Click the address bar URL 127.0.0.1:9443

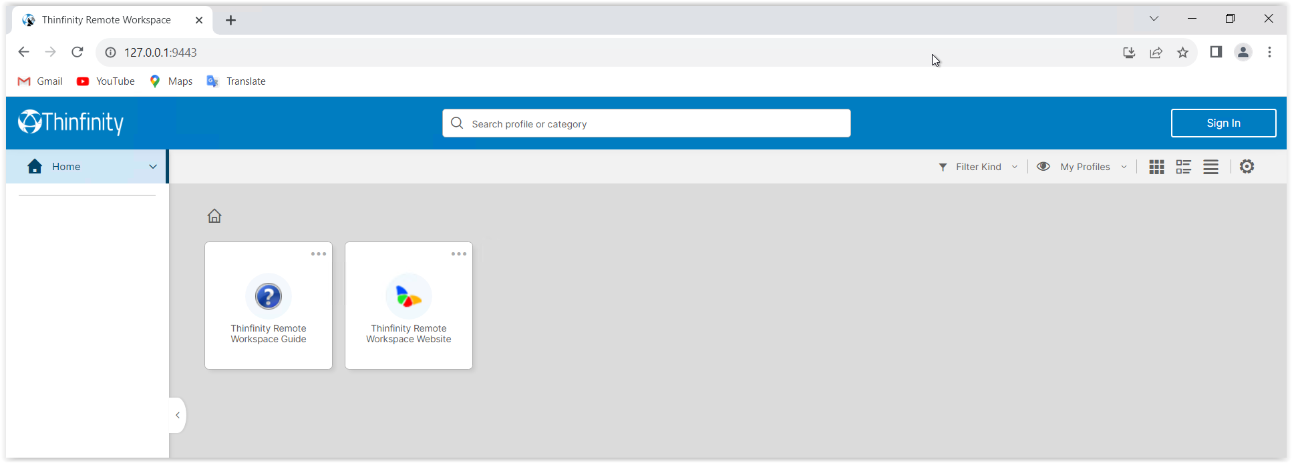[160, 53]
